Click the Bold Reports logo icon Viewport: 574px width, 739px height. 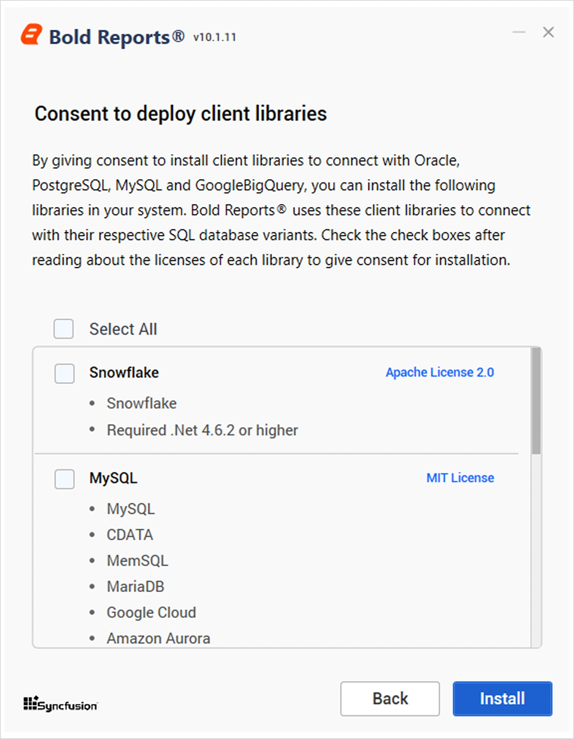[x=32, y=35]
